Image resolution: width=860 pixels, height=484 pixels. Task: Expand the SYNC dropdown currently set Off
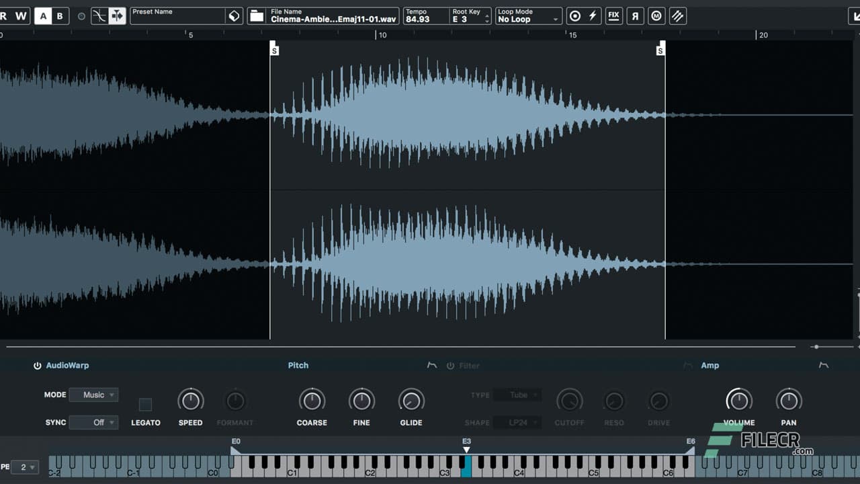tap(93, 422)
